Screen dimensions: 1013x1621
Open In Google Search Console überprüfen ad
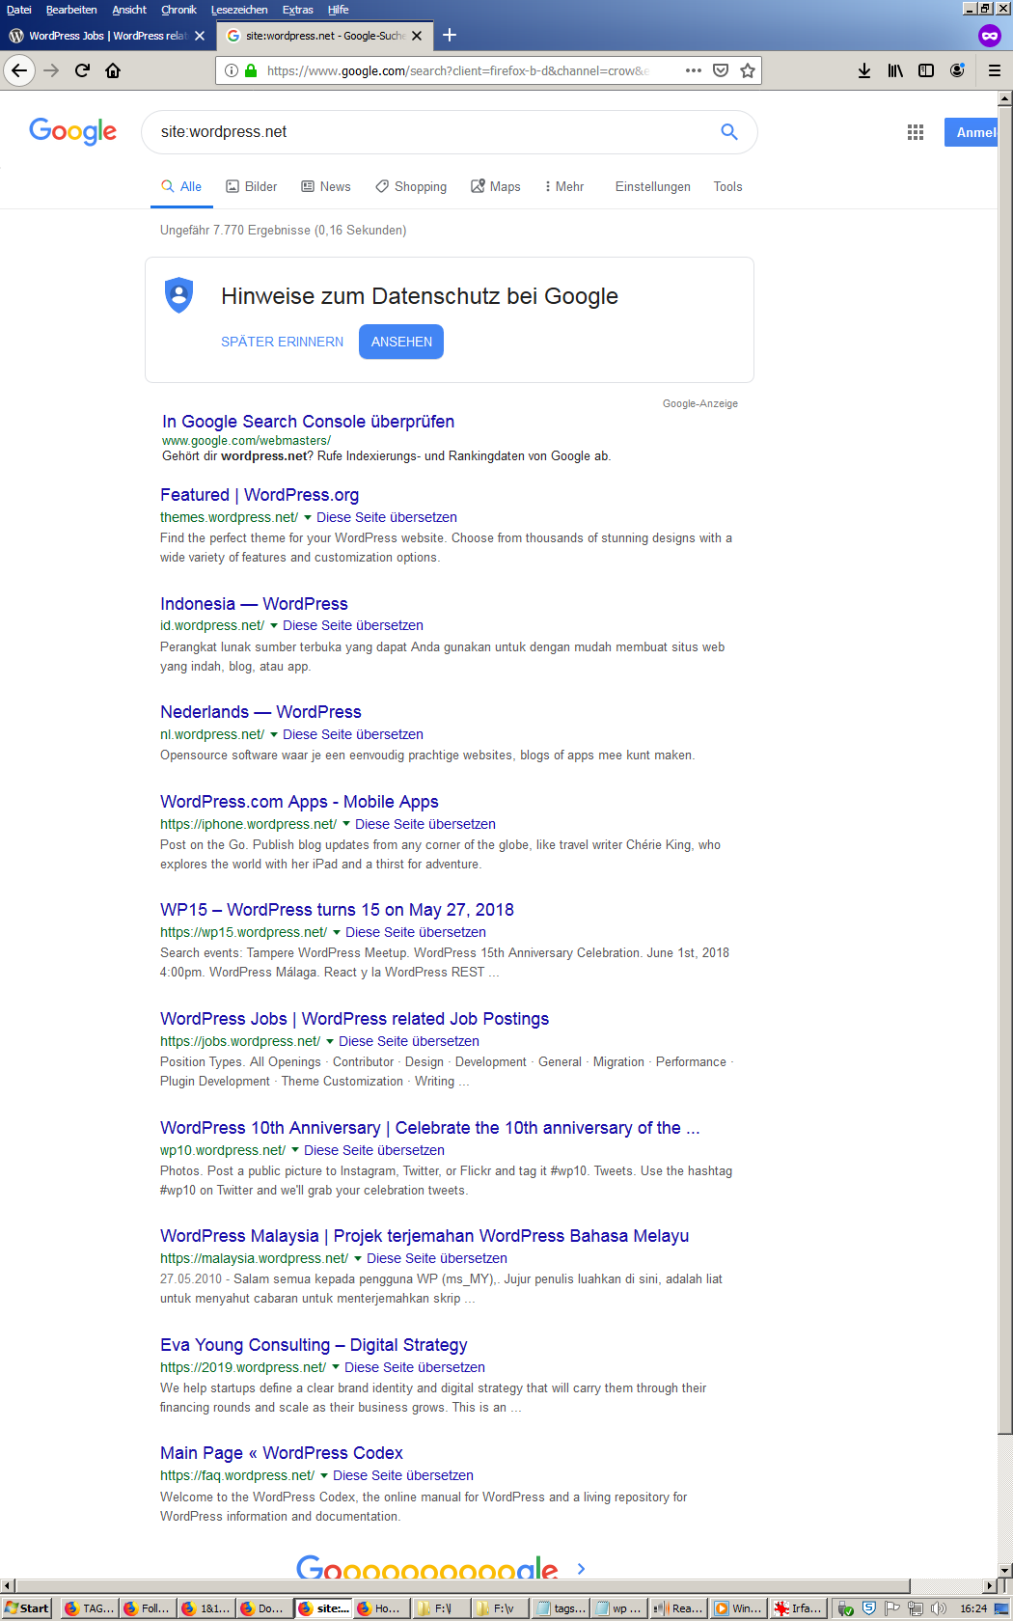click(x=308, y=422)
